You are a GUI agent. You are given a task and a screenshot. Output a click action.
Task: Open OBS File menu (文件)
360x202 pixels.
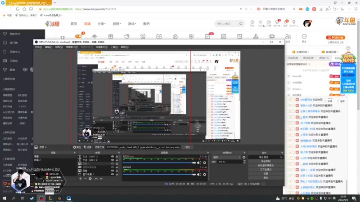point(38,47)
